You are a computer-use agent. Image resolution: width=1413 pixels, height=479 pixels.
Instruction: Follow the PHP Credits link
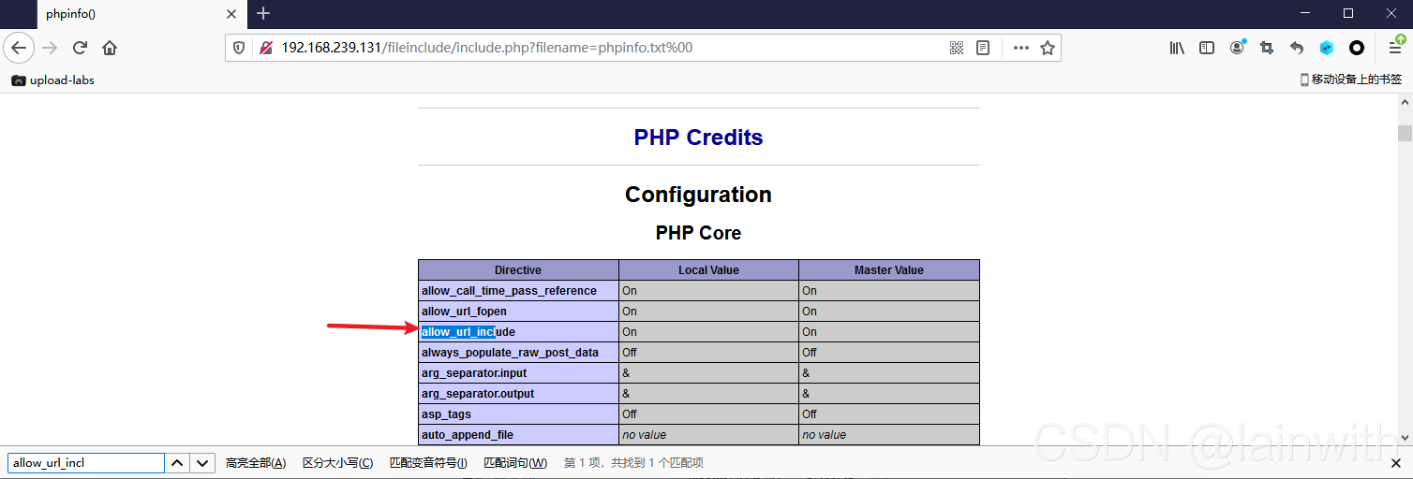(698, 138)
